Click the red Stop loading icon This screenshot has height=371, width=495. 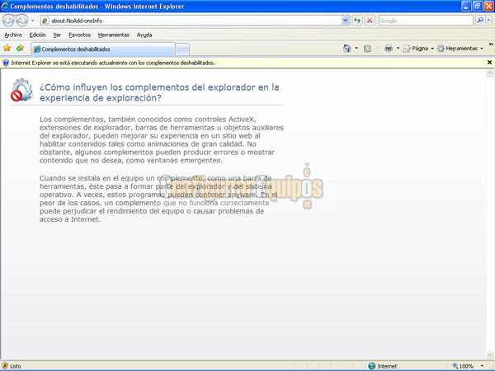coord(370,21)
